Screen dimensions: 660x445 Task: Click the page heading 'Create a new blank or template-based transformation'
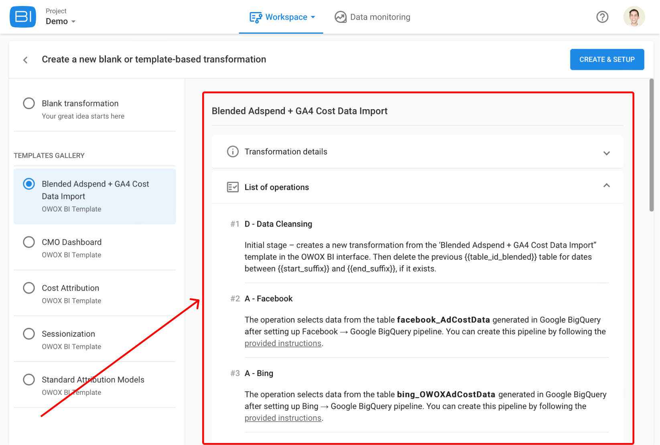154,59
